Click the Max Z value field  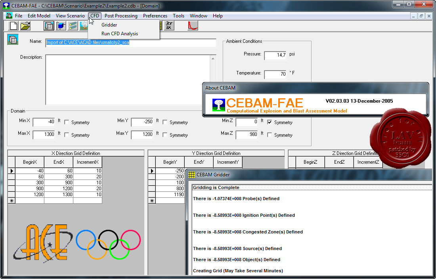click(247, 135)
